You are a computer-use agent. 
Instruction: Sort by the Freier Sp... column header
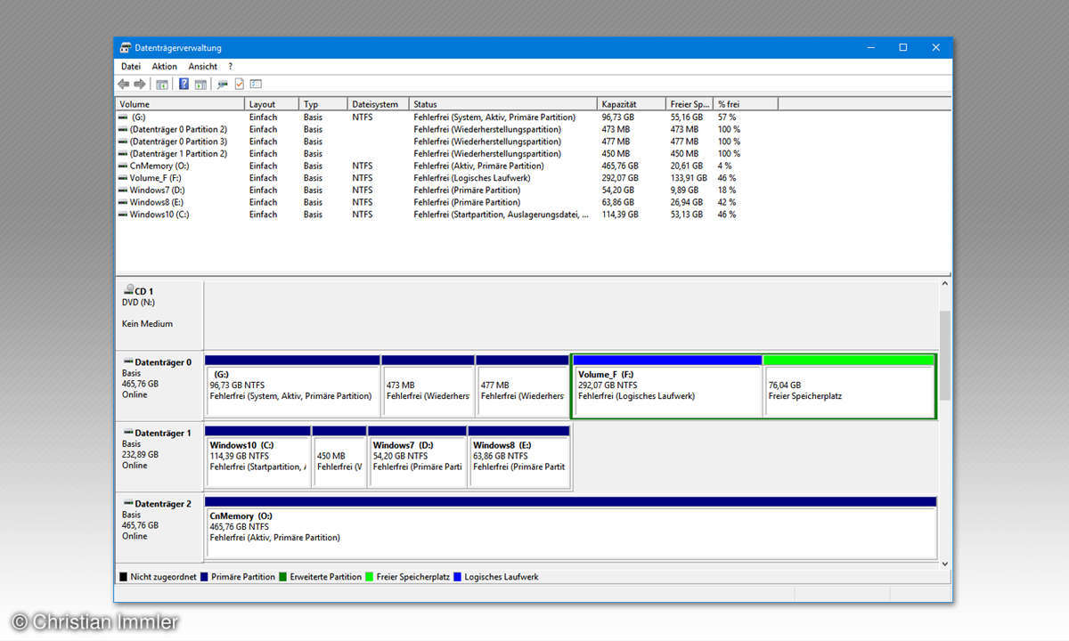(x=690, y=104)
